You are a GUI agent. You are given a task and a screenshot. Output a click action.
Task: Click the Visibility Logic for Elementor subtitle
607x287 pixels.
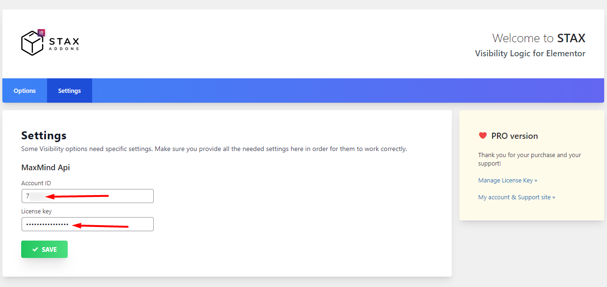(530, 53)
